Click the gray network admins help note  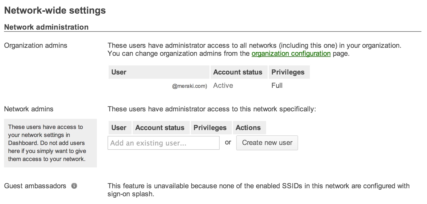50,143
